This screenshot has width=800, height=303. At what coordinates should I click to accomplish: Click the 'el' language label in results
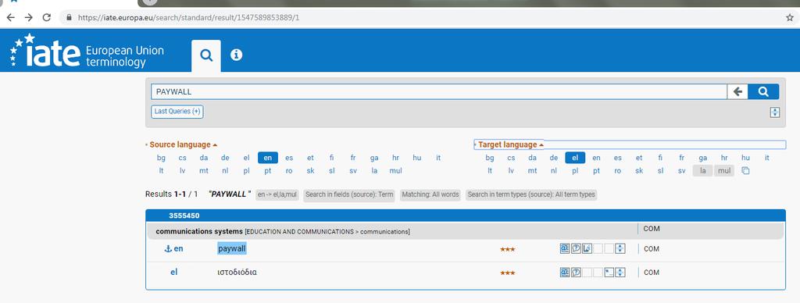click(174, 273)
